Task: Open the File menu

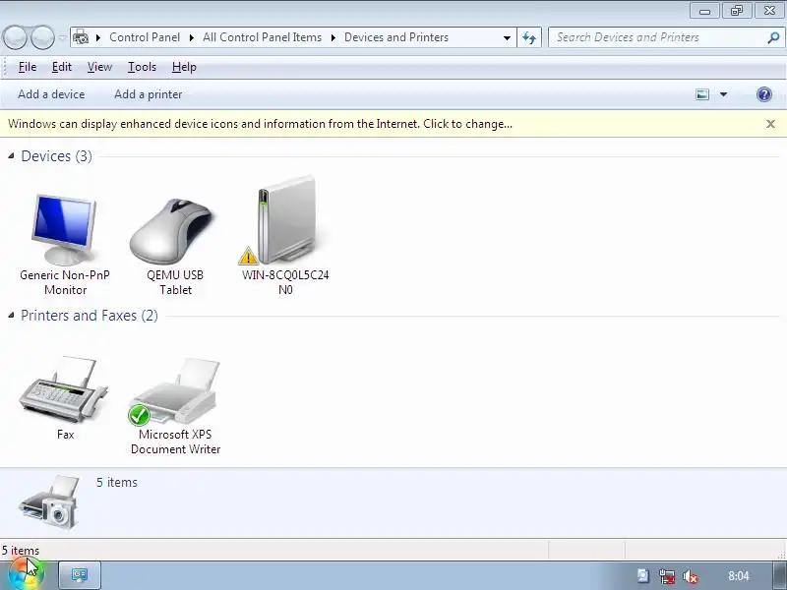Action: click(x=28, y=67)
